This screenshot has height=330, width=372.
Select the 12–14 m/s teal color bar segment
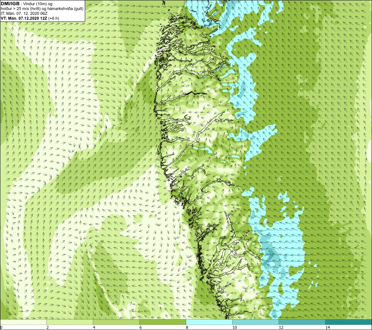point(302,322)
